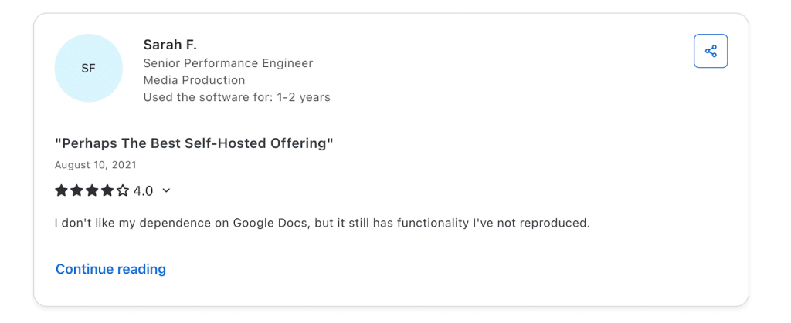Click the second rating star
Viewport: 791px width, 323px height.
76,190
